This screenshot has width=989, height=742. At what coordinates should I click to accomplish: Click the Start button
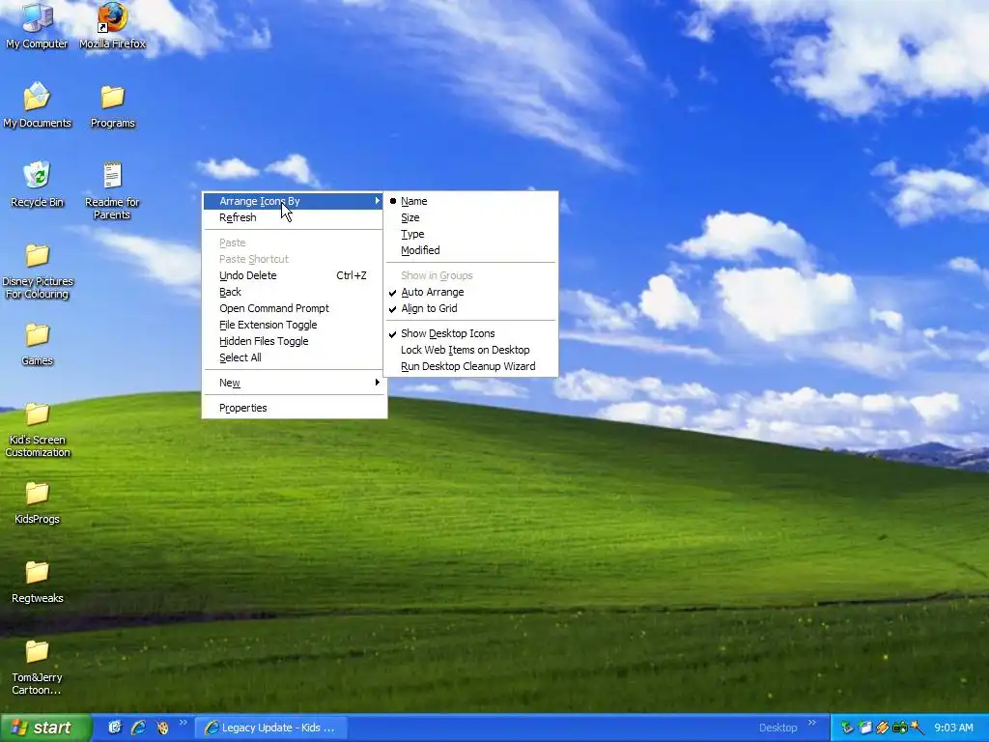[x=45, y=728]
